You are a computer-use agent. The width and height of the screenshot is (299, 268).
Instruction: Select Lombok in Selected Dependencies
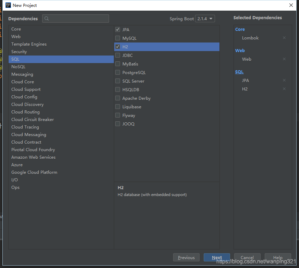pos(250,38)
